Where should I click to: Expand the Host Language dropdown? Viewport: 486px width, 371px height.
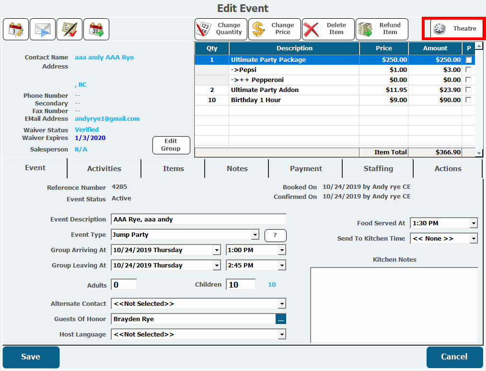(x=282, y=335)
